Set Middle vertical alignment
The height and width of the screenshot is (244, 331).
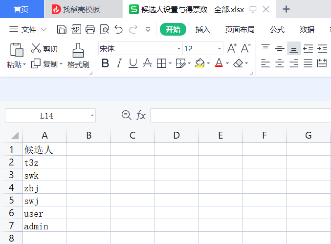coord(280,48)
